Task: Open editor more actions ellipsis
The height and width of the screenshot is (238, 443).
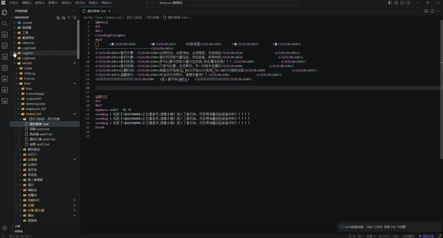Action: [438, 11]
